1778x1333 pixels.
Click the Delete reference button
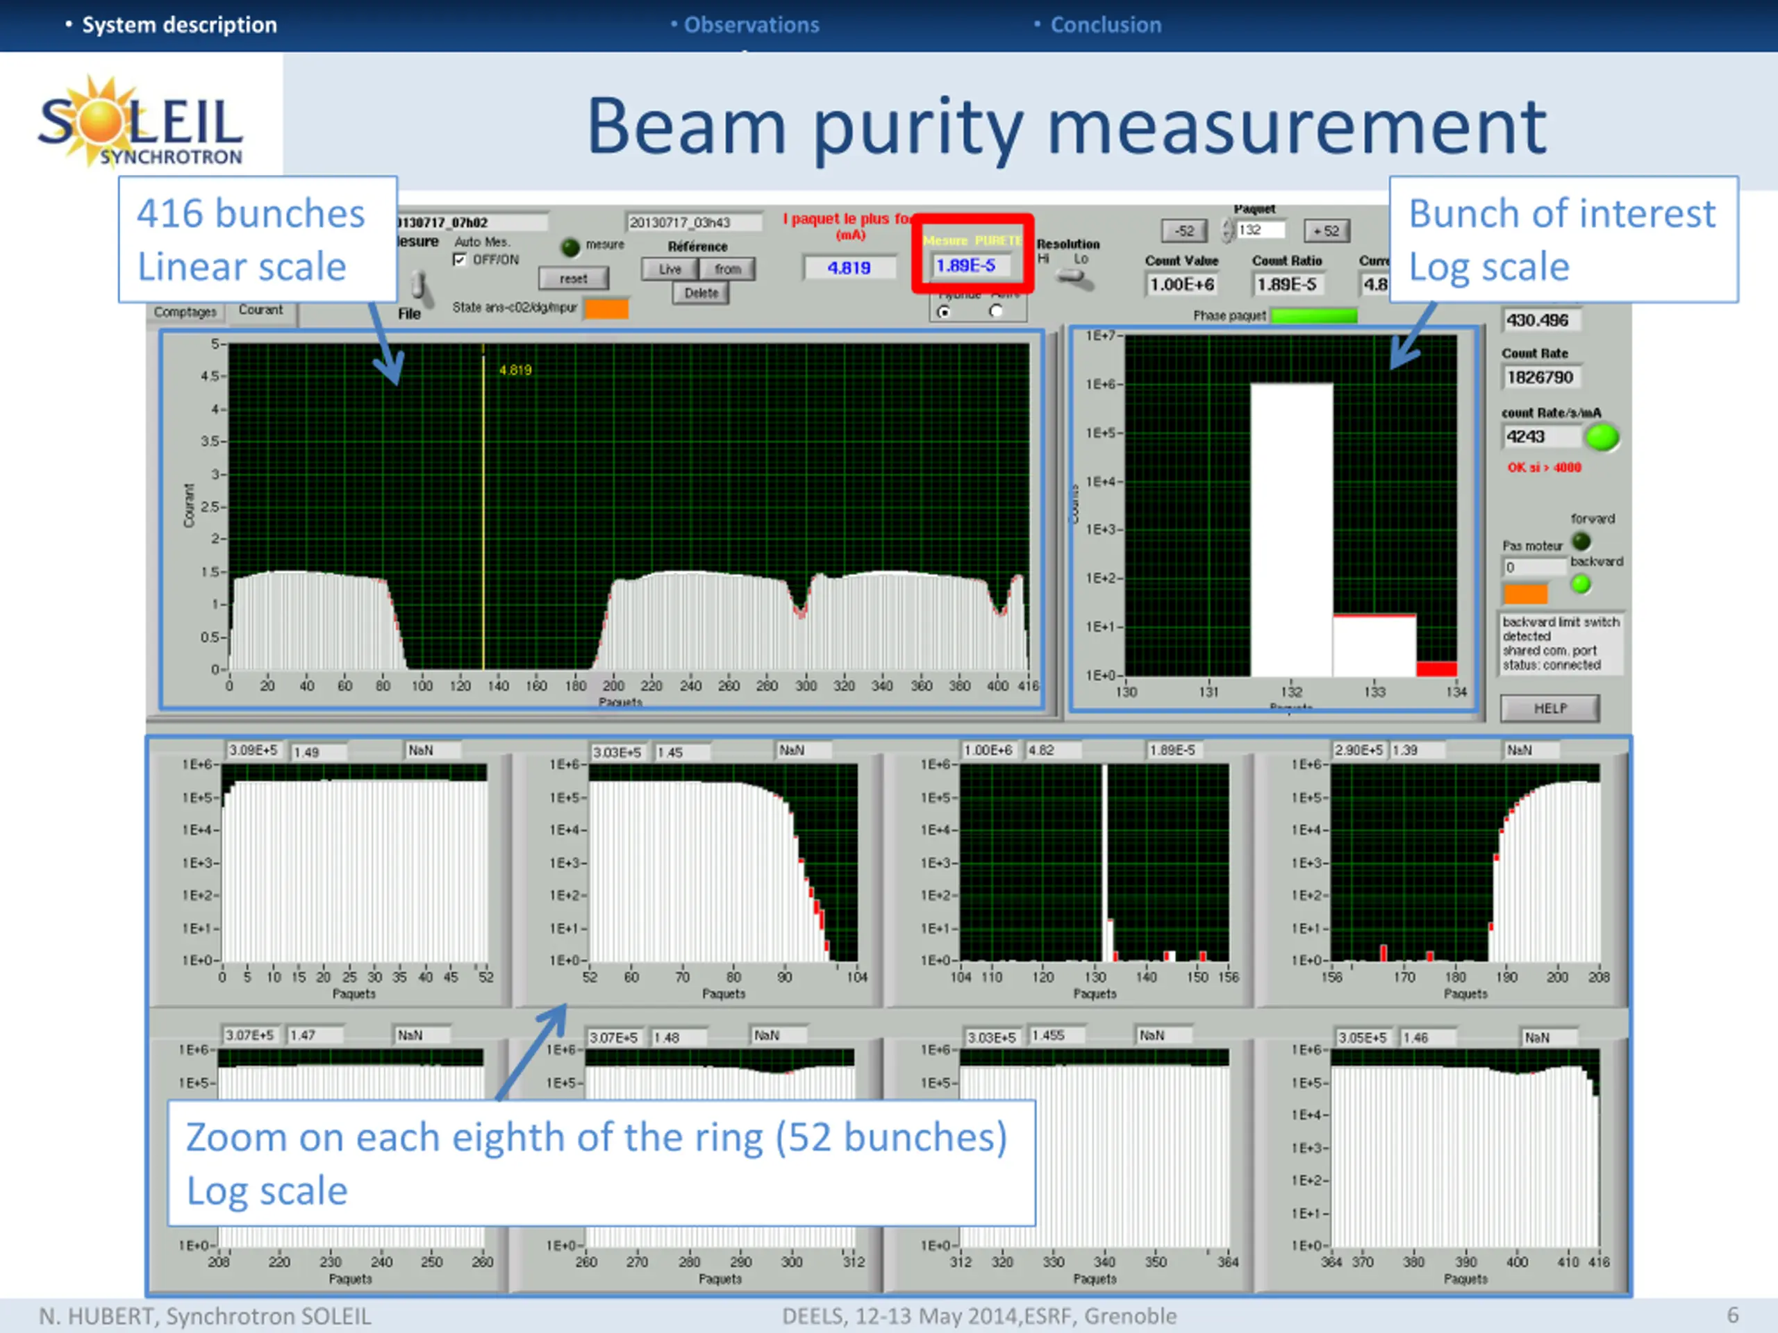(701, 293)
